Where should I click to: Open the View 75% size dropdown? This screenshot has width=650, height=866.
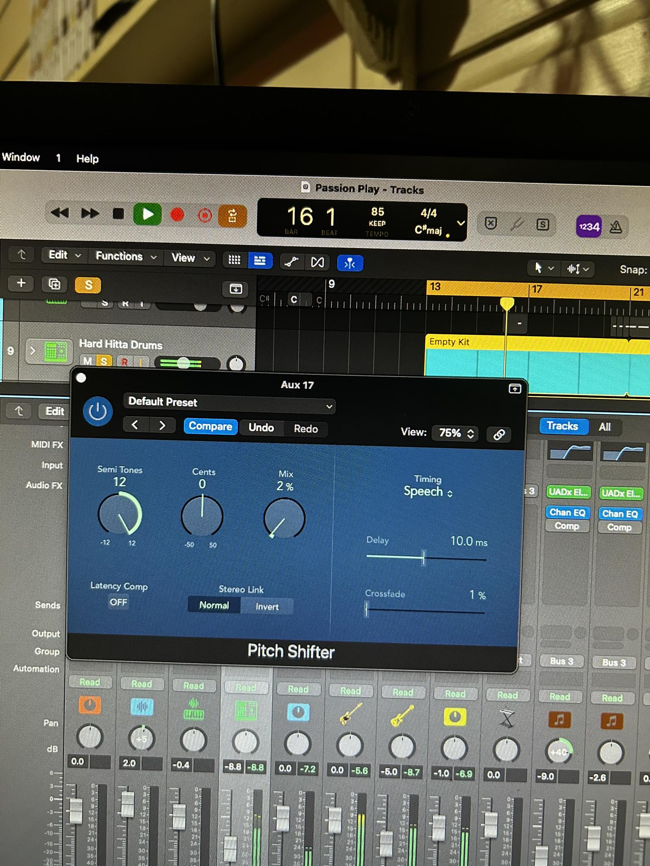tap(455, 433)
